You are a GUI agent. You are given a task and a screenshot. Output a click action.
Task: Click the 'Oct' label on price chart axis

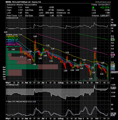(97, 82)
